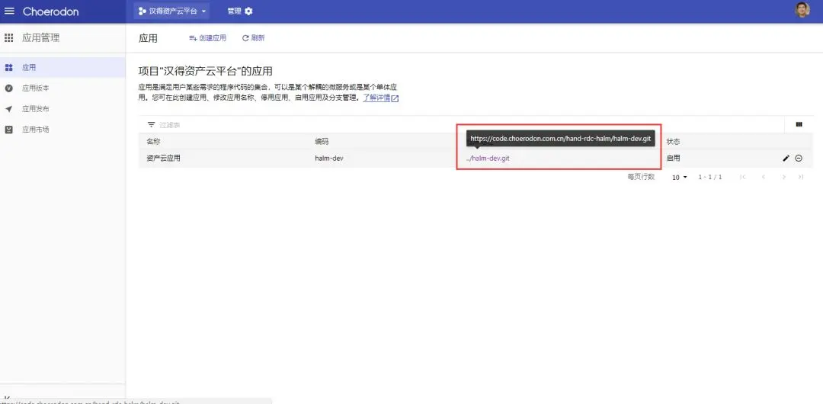823x404 pixels.
Task: Select 应用发布 in the sidebar
Action: point(62,109)
